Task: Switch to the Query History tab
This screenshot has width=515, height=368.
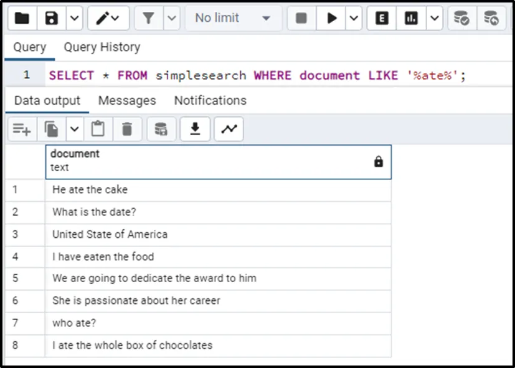Action: pyautogui.click(x=102, y=47)
